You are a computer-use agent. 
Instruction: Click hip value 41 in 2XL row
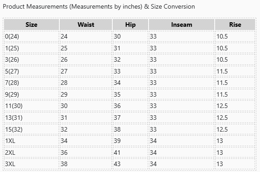[x=117, y=152]
